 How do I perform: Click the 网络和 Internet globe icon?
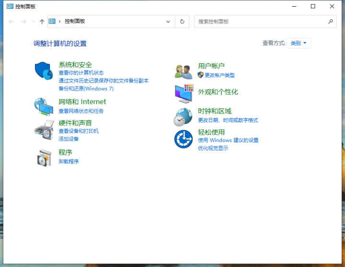point(44,106)
